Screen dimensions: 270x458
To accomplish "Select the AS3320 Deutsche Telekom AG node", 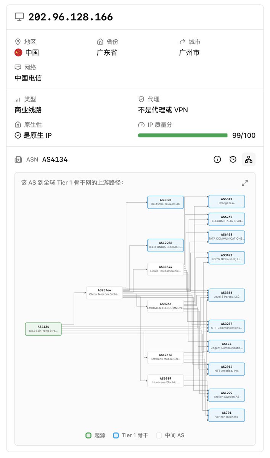I will [x=166, y=202].
